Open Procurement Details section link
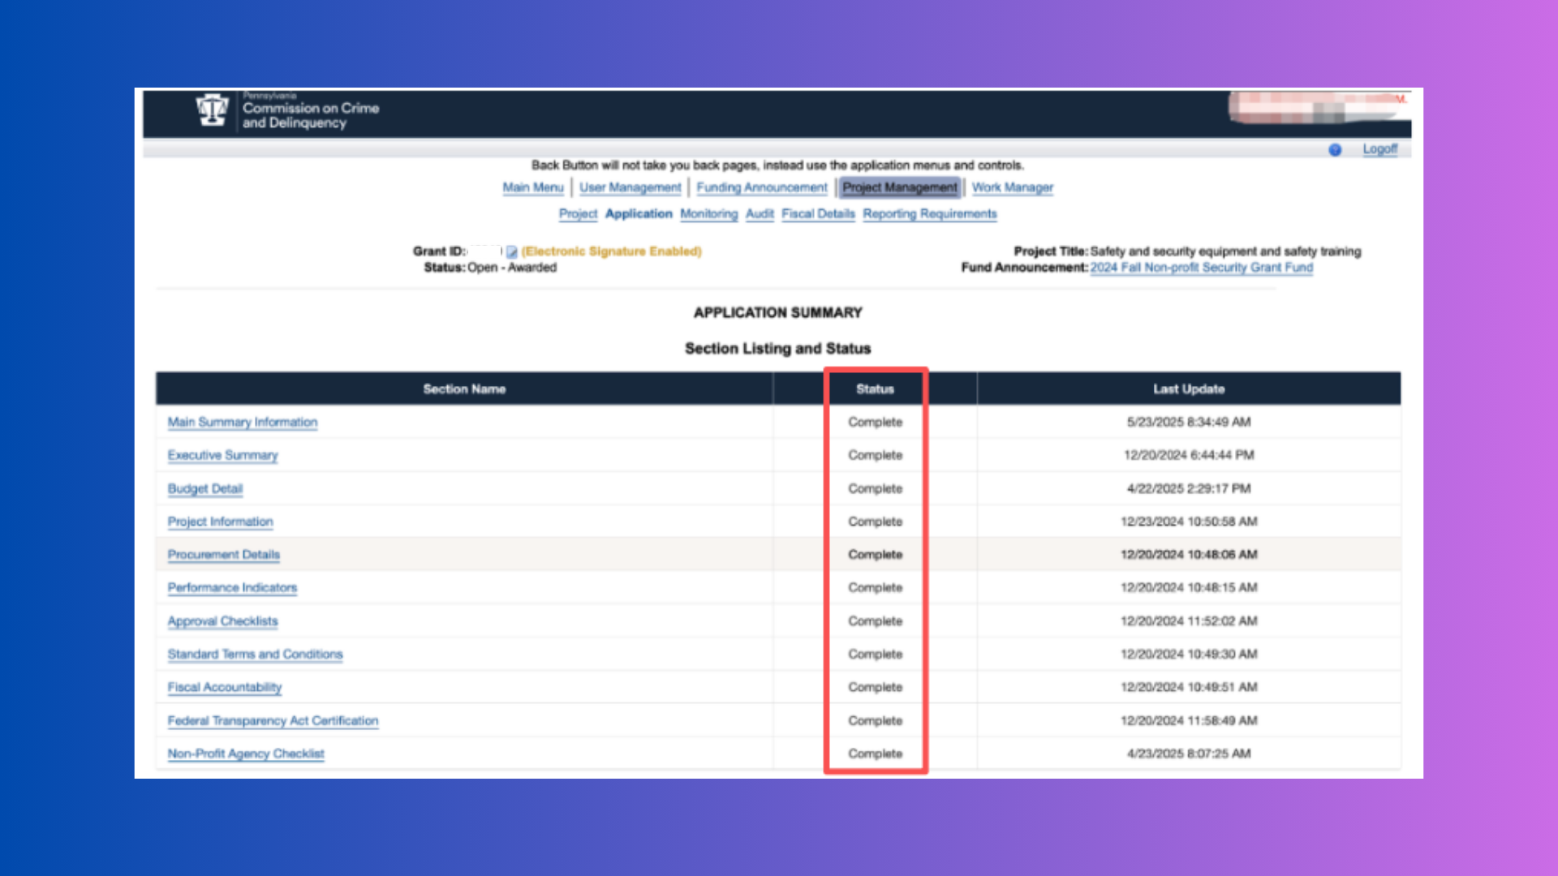The width and height of the screenshot is (1558, 876). [x=223, y=555]
